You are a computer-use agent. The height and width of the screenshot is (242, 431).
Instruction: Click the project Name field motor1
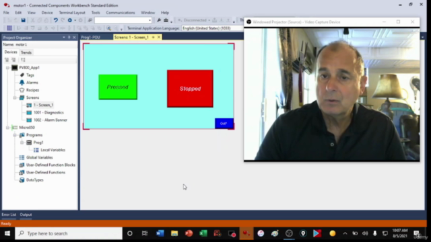(x=40, y=44)
